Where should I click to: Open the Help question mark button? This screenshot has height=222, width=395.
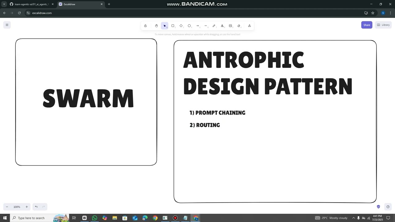point(388,207)
